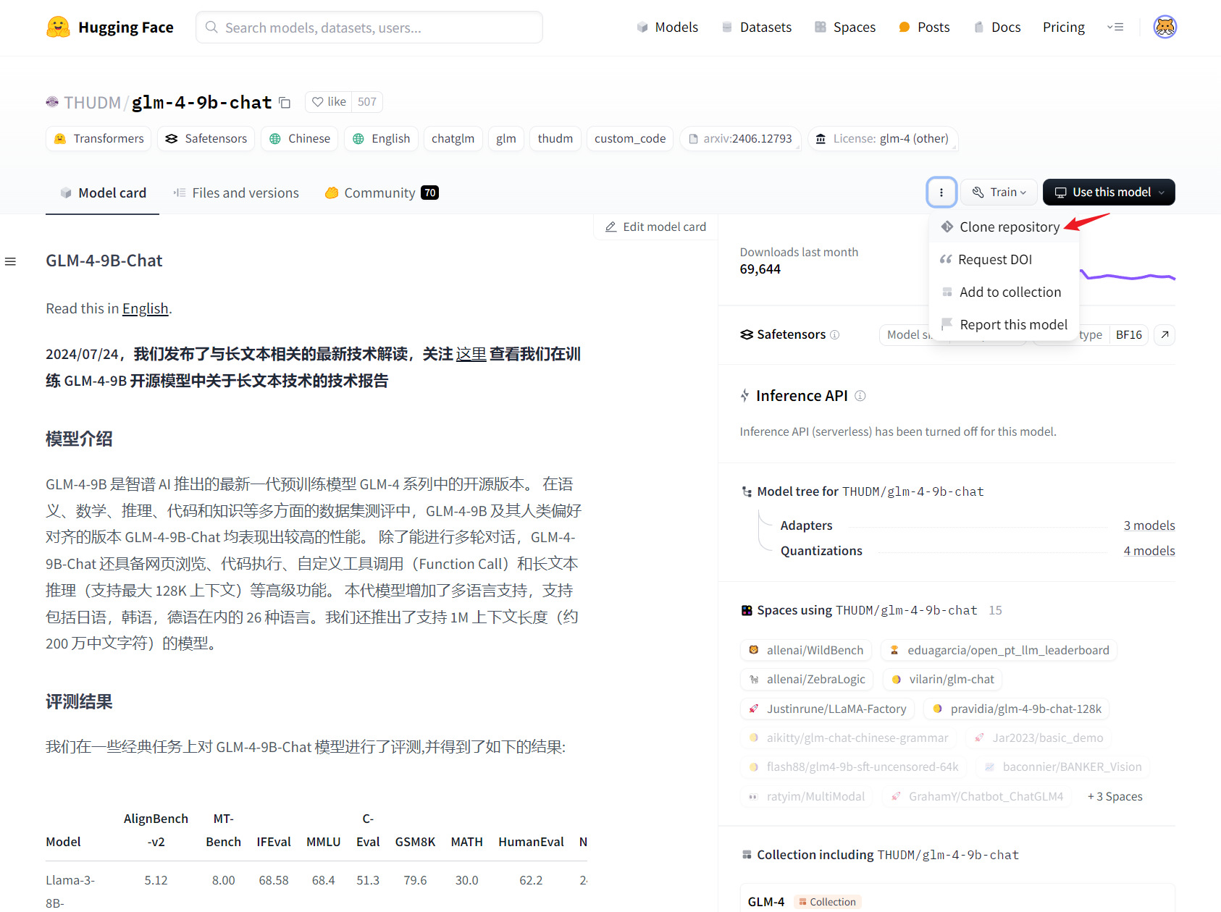
Task: Click the Safetensors info icon
Action: (x=835, y=334)
